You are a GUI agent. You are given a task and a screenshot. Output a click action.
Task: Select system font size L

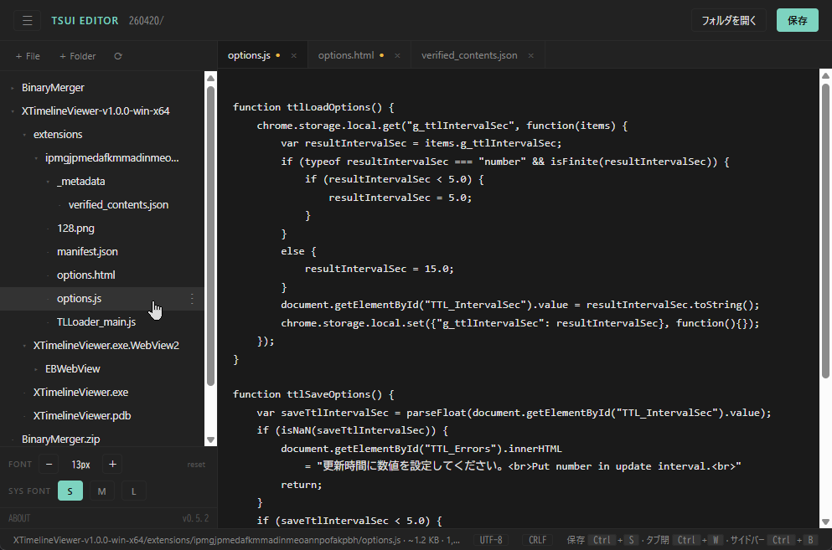coord(134,491)
